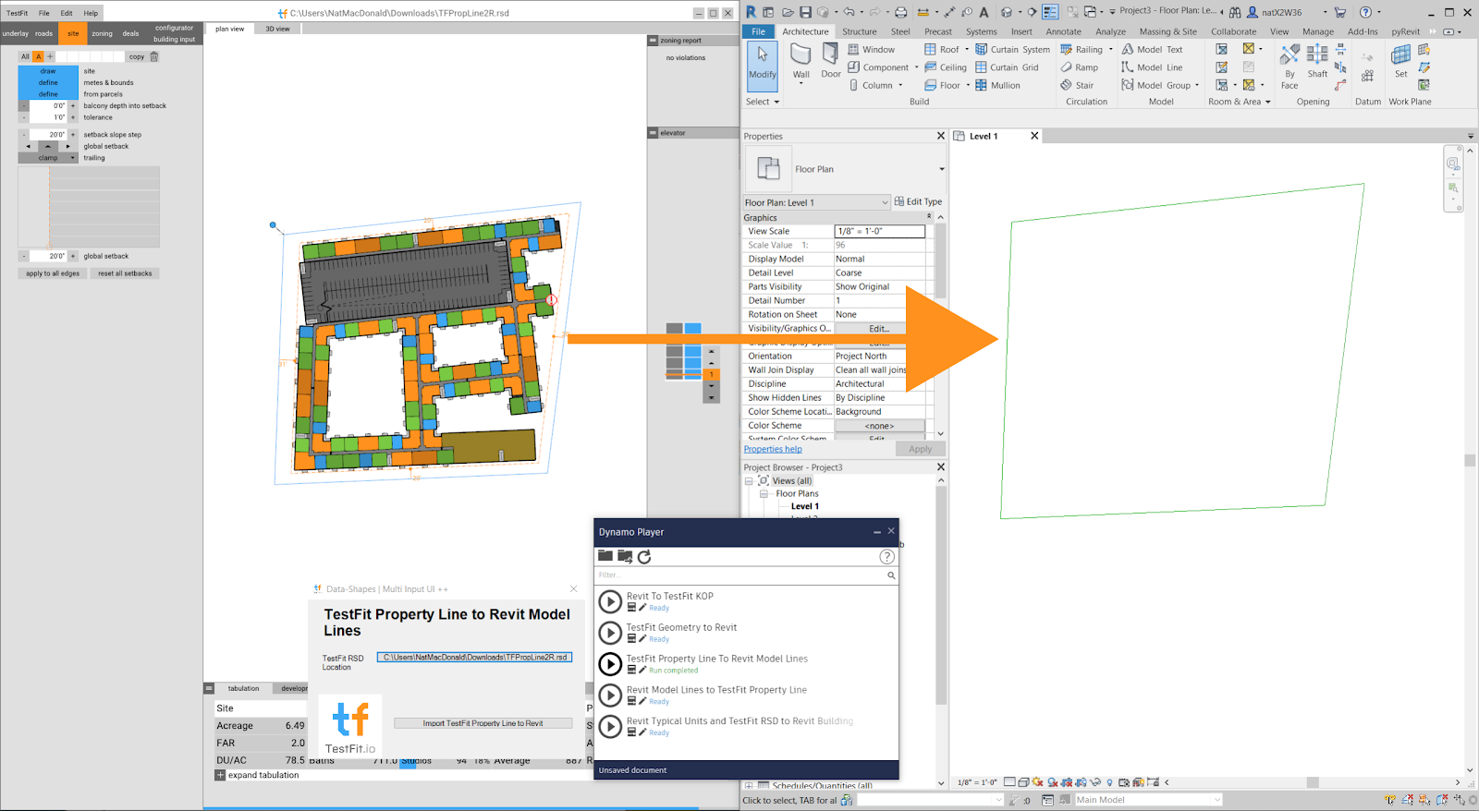This screenshot has height=811, width=1479.
Task: Save the Revit project from quick access
Action: [805, 12]
